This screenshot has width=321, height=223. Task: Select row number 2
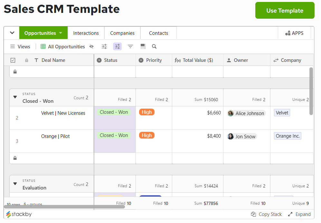[x=17, y=118]
